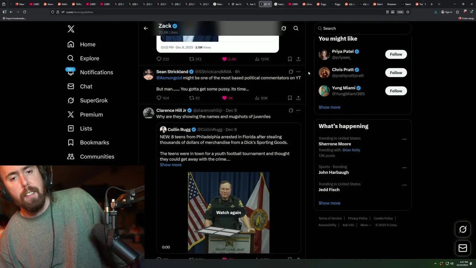This screenshot has width=476, height=268.
Task: Bookmark this page with the star icon
Action: pos(408,12)
